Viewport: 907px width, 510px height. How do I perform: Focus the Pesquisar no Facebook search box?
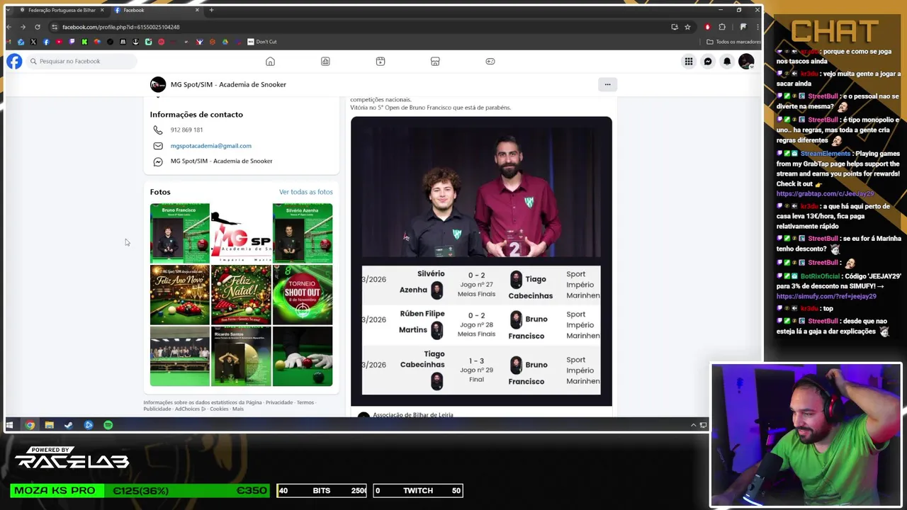pos(81,62)
